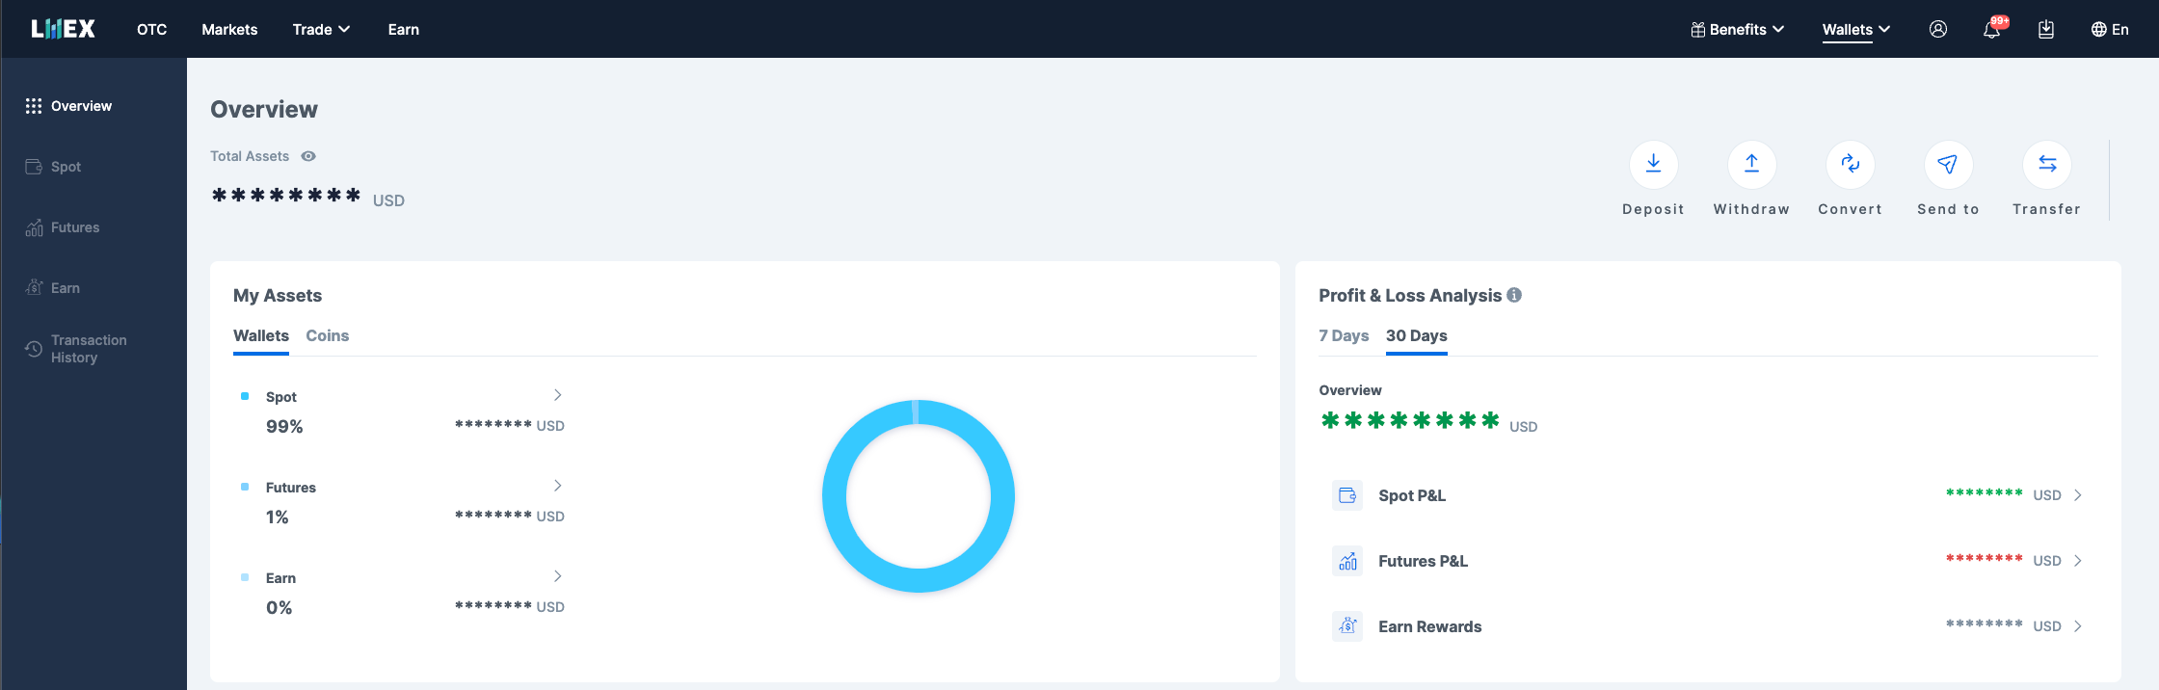2159x690 pixels.
Task: Click the LHEX logo
Action: tap(63, 29)
